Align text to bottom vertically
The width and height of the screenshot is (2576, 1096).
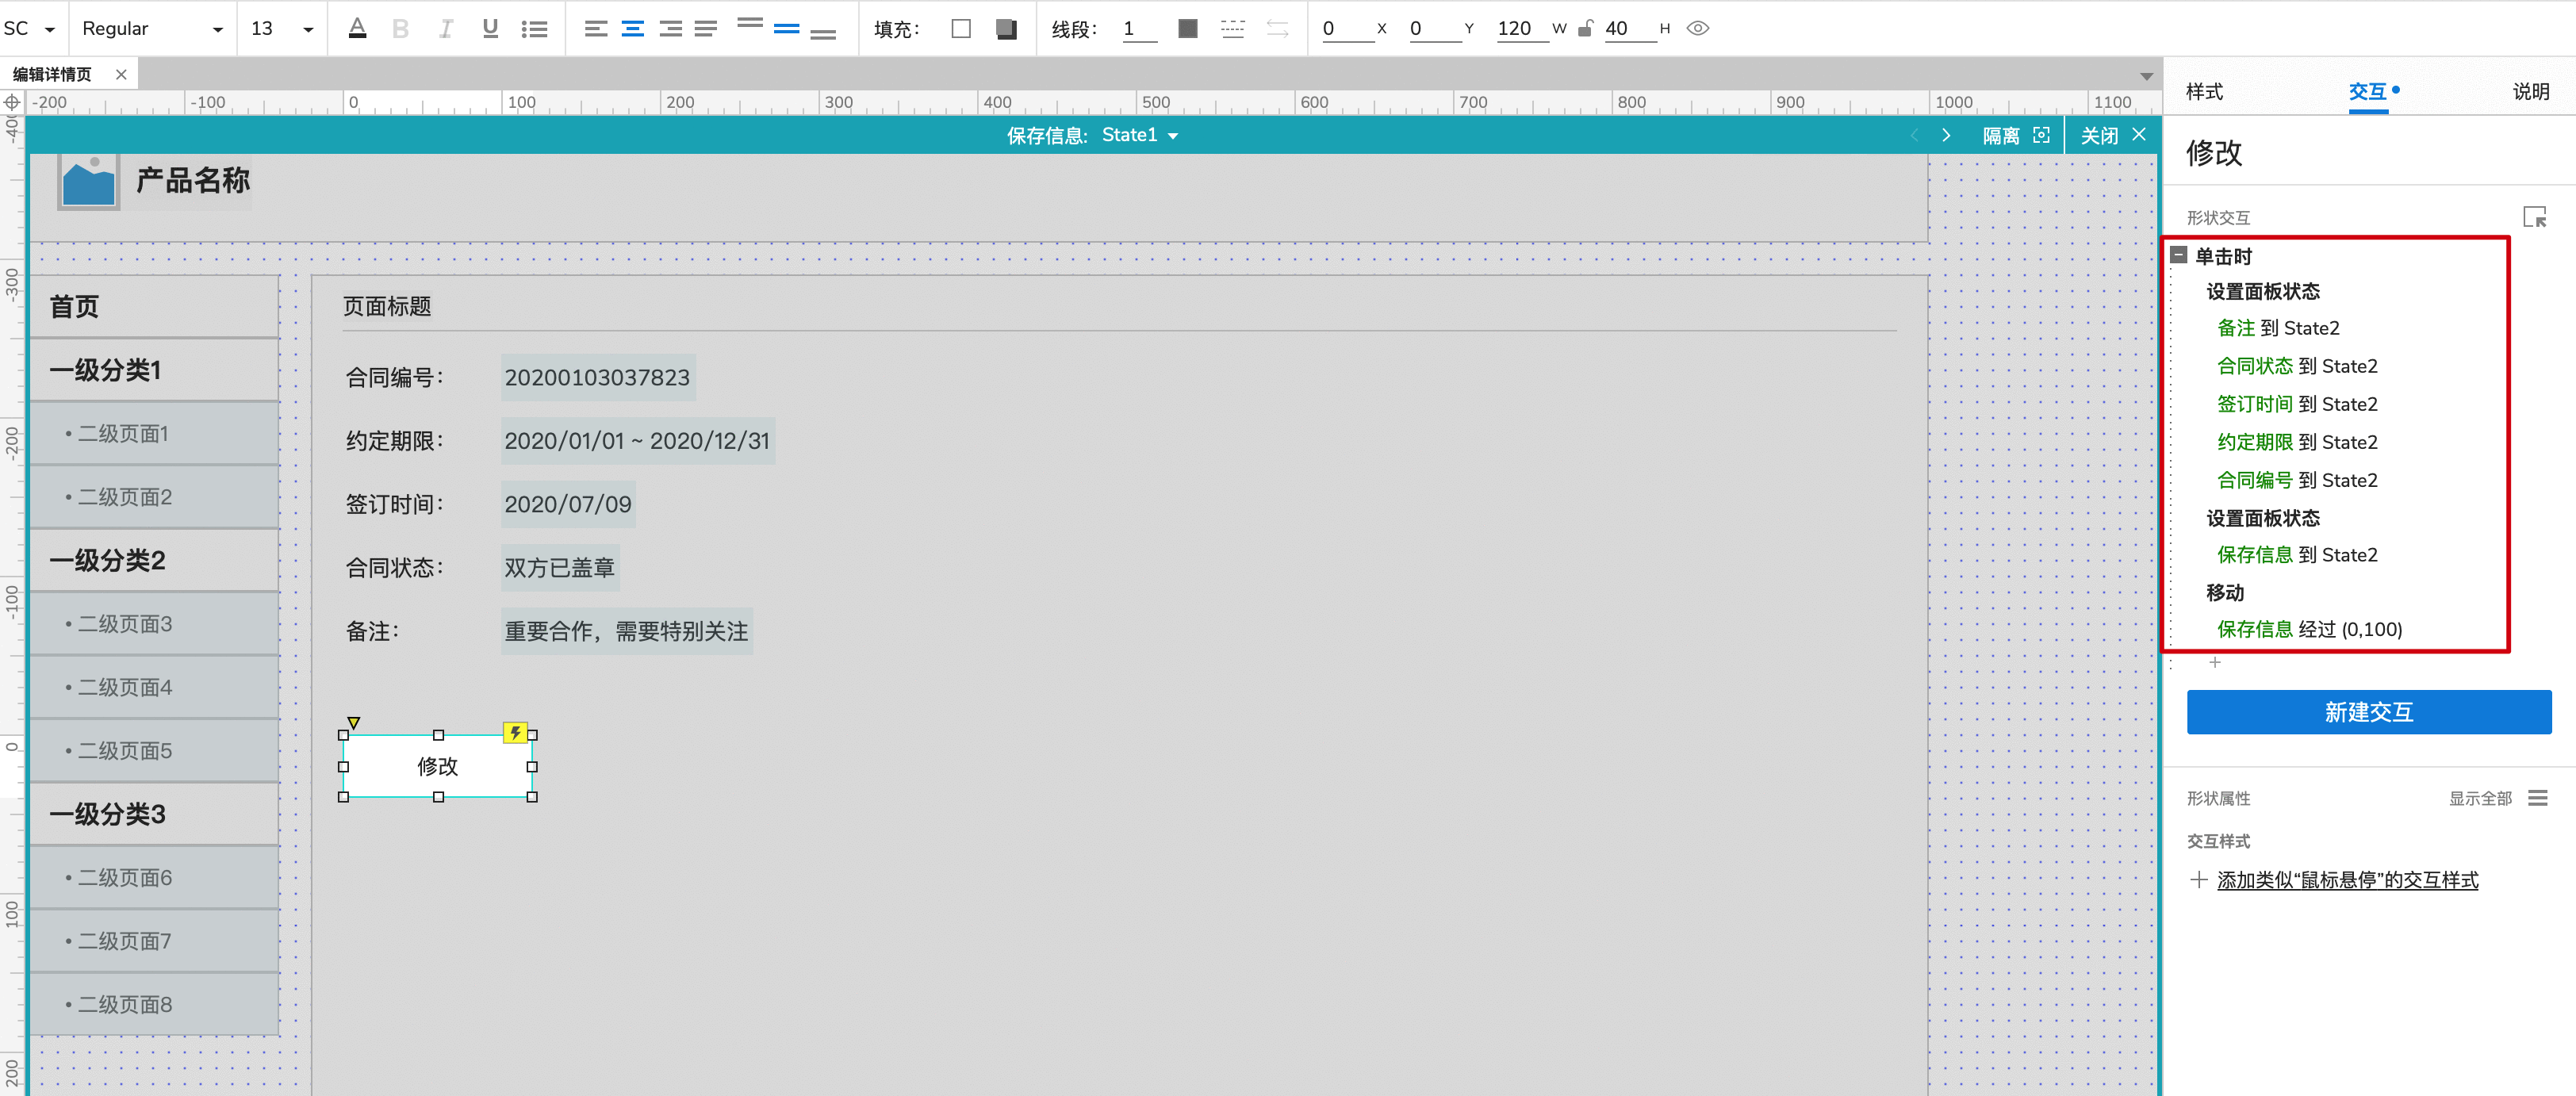pyautogui.click(x=823, y=35)
